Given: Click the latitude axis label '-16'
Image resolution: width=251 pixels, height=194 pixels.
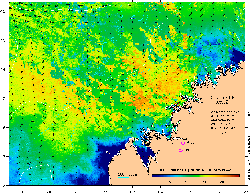Looking at the screenshot, I should click(3, 128).
